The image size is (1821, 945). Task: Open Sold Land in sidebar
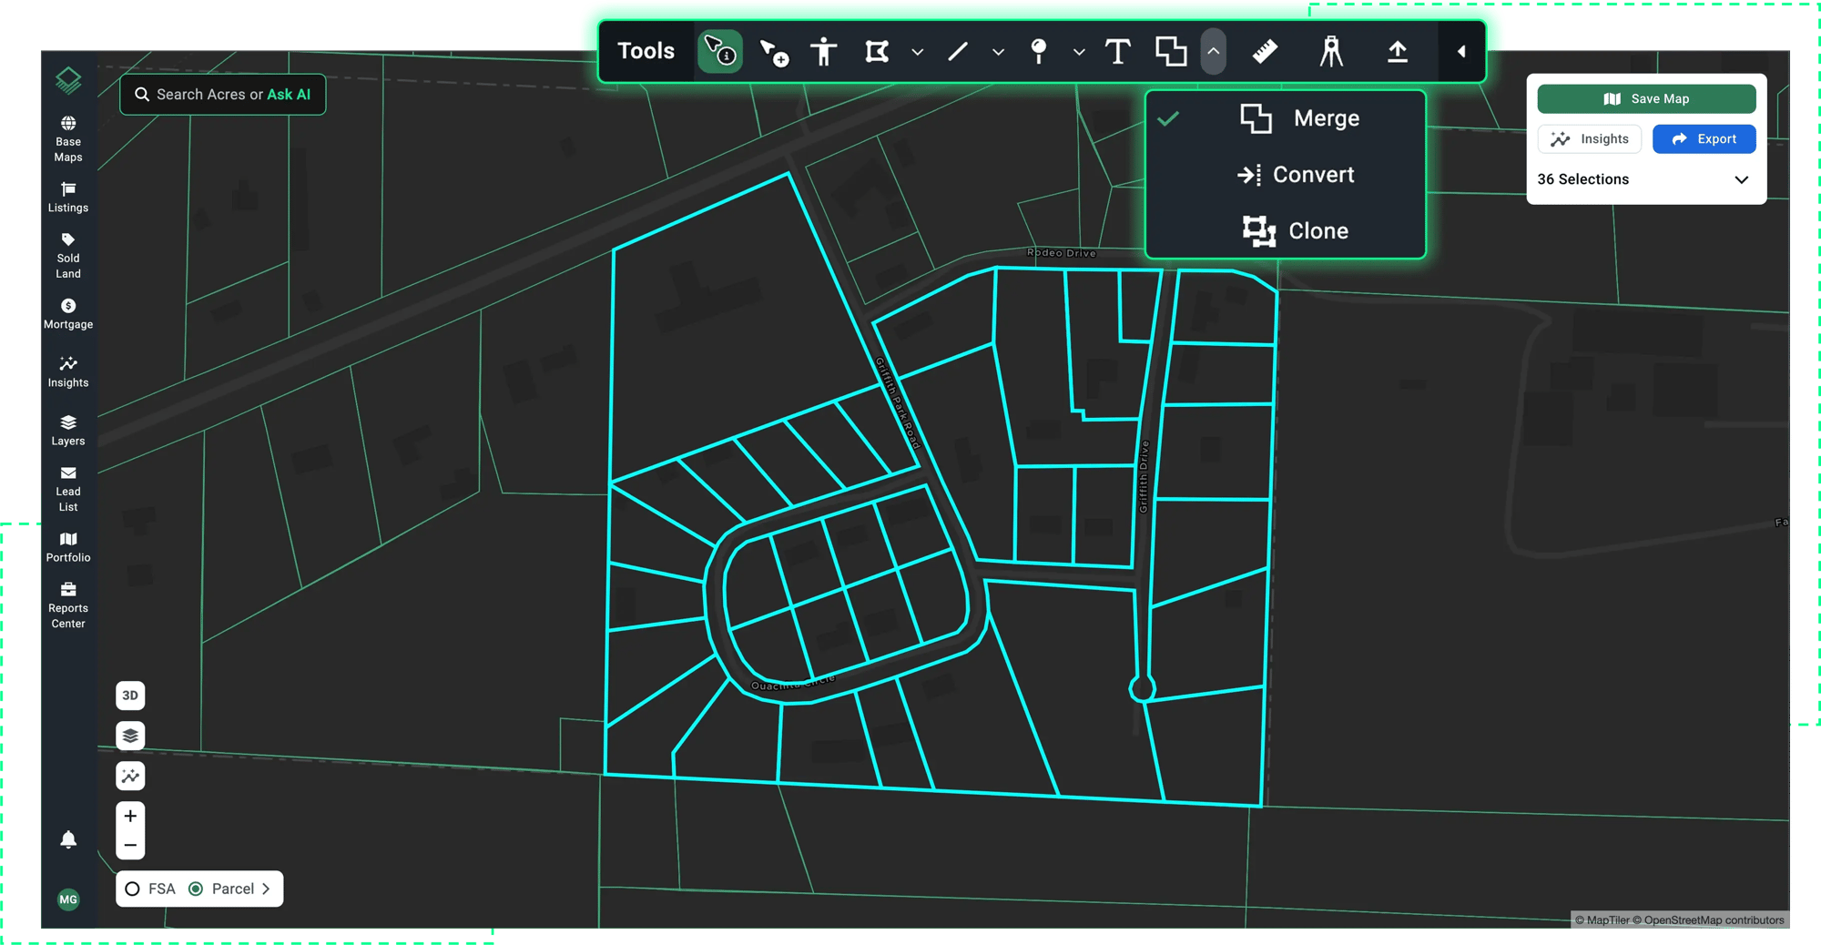tap(68, 256)
